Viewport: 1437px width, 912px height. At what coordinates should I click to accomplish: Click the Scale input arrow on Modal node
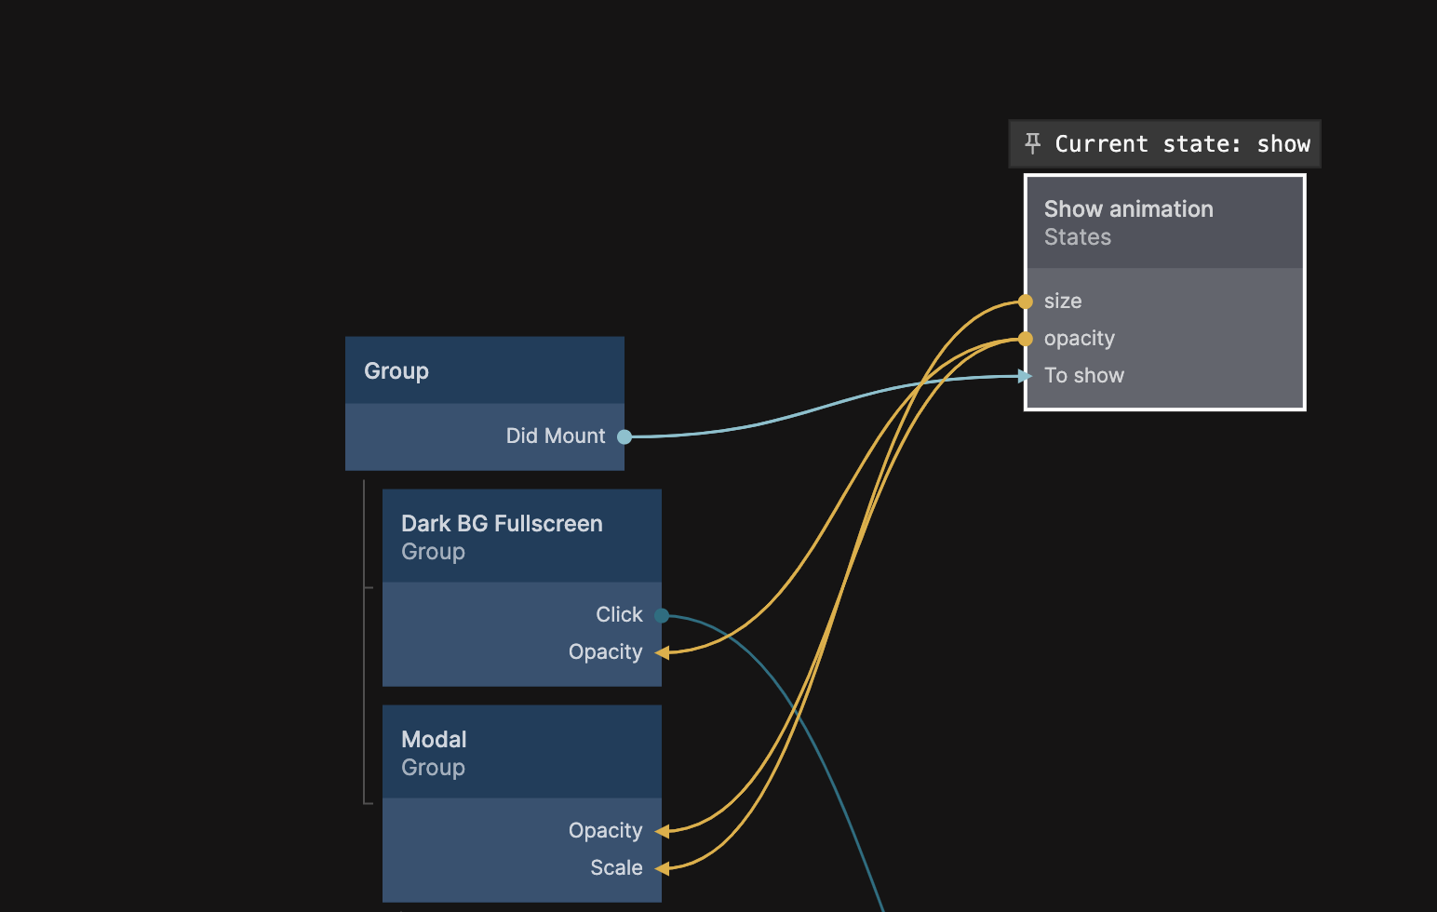click(662, 868)
